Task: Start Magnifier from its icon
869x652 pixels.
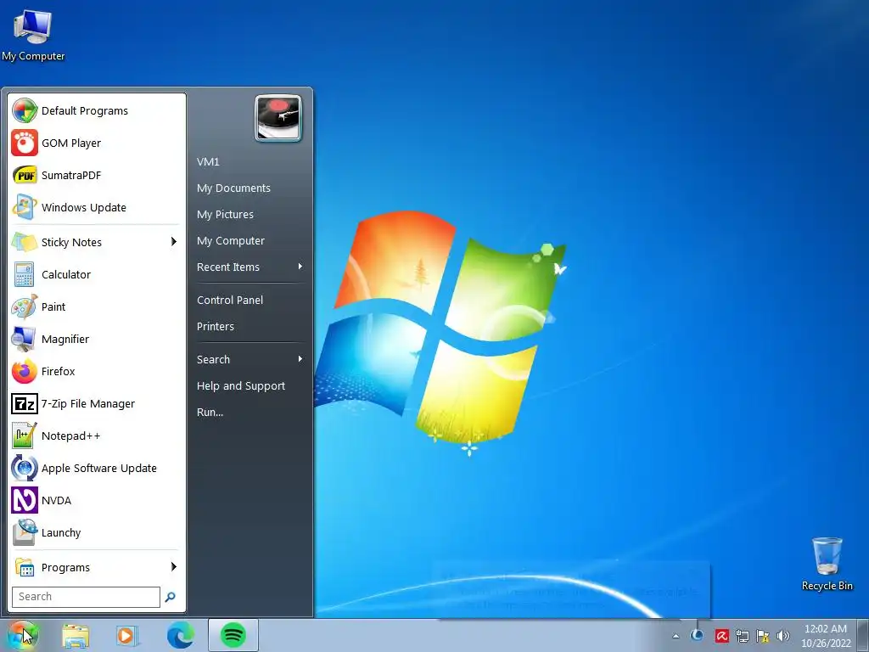Action: [x=25, y=339]
